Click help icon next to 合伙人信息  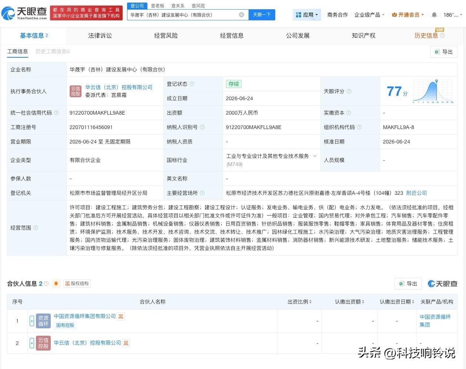pos(46,284)
